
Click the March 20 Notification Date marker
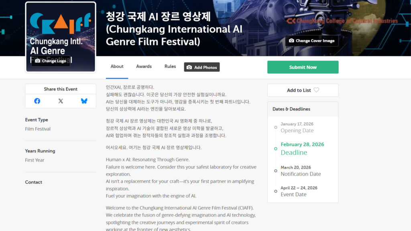(275, 171)
